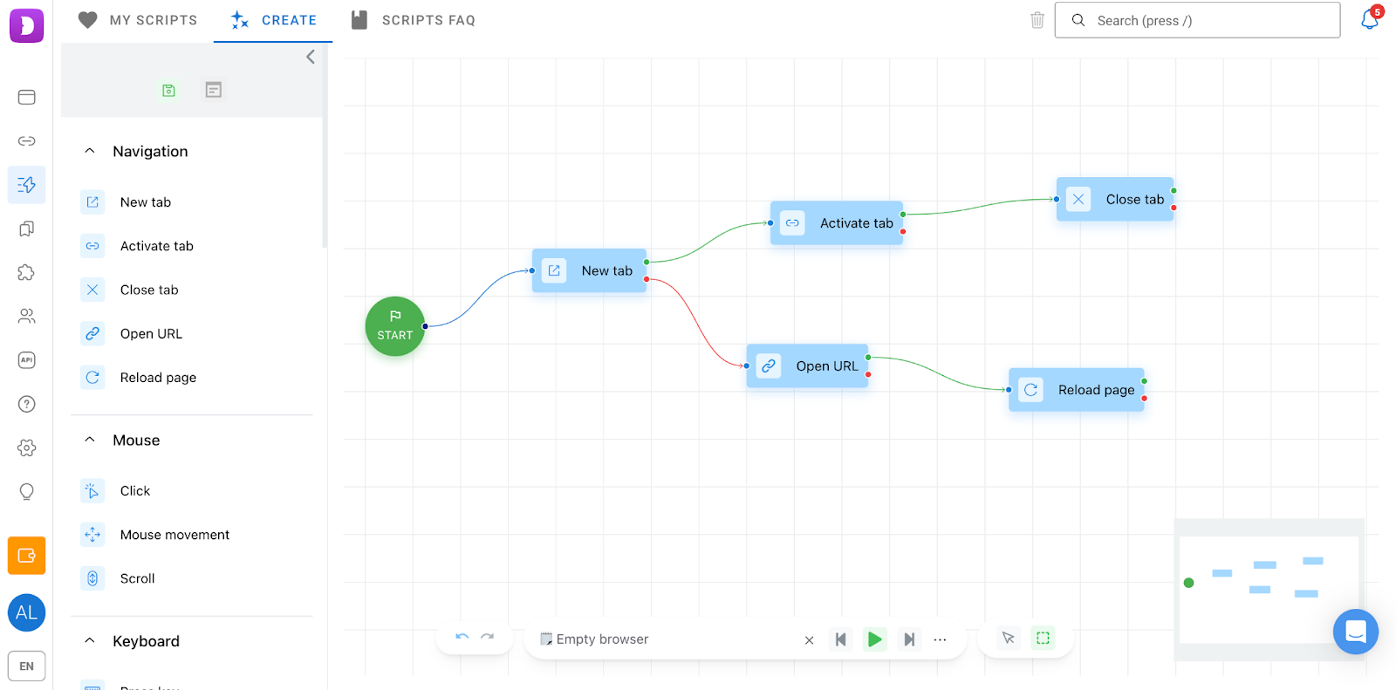Switch to My Scripts tab
This screenshot has width=1396, height=690.
pos(138,20)
